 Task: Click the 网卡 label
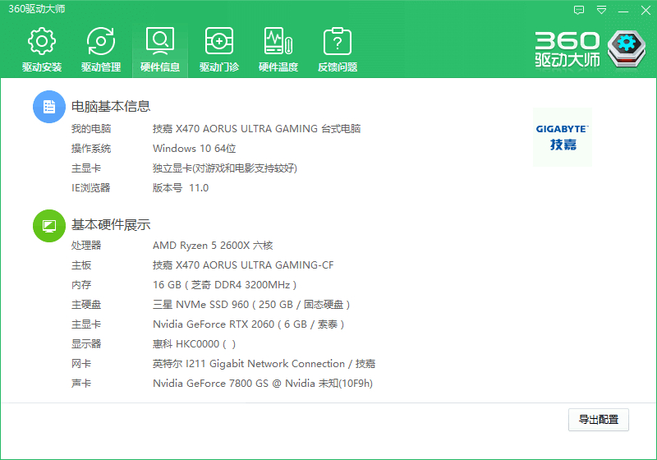[81, 364]
